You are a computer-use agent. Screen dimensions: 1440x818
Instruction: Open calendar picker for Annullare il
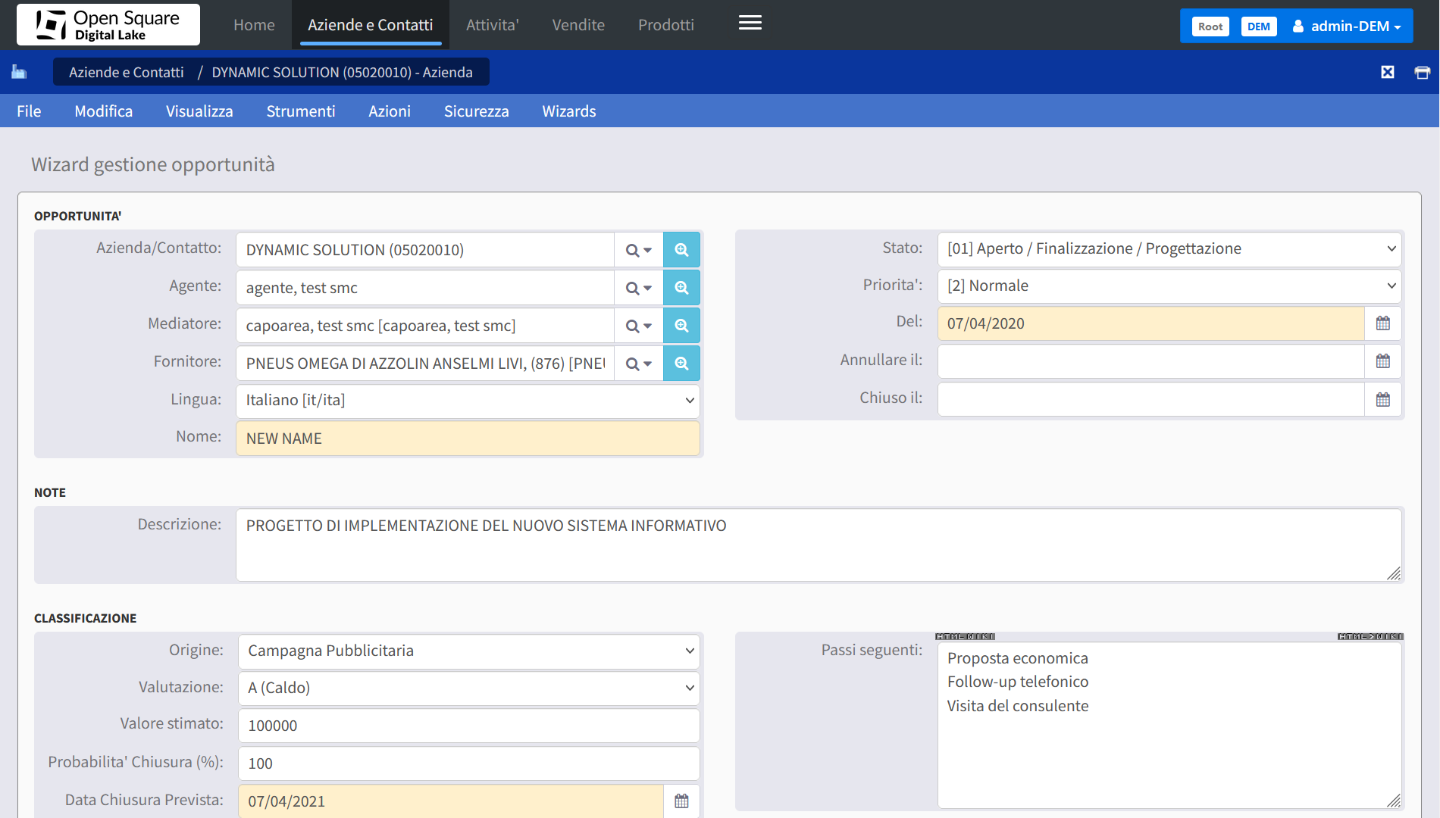[1383, 361]
